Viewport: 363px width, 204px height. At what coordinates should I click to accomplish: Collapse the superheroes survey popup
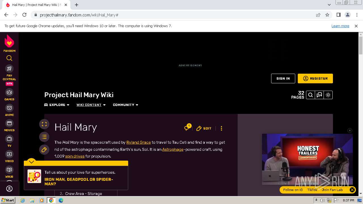[31, 162]
